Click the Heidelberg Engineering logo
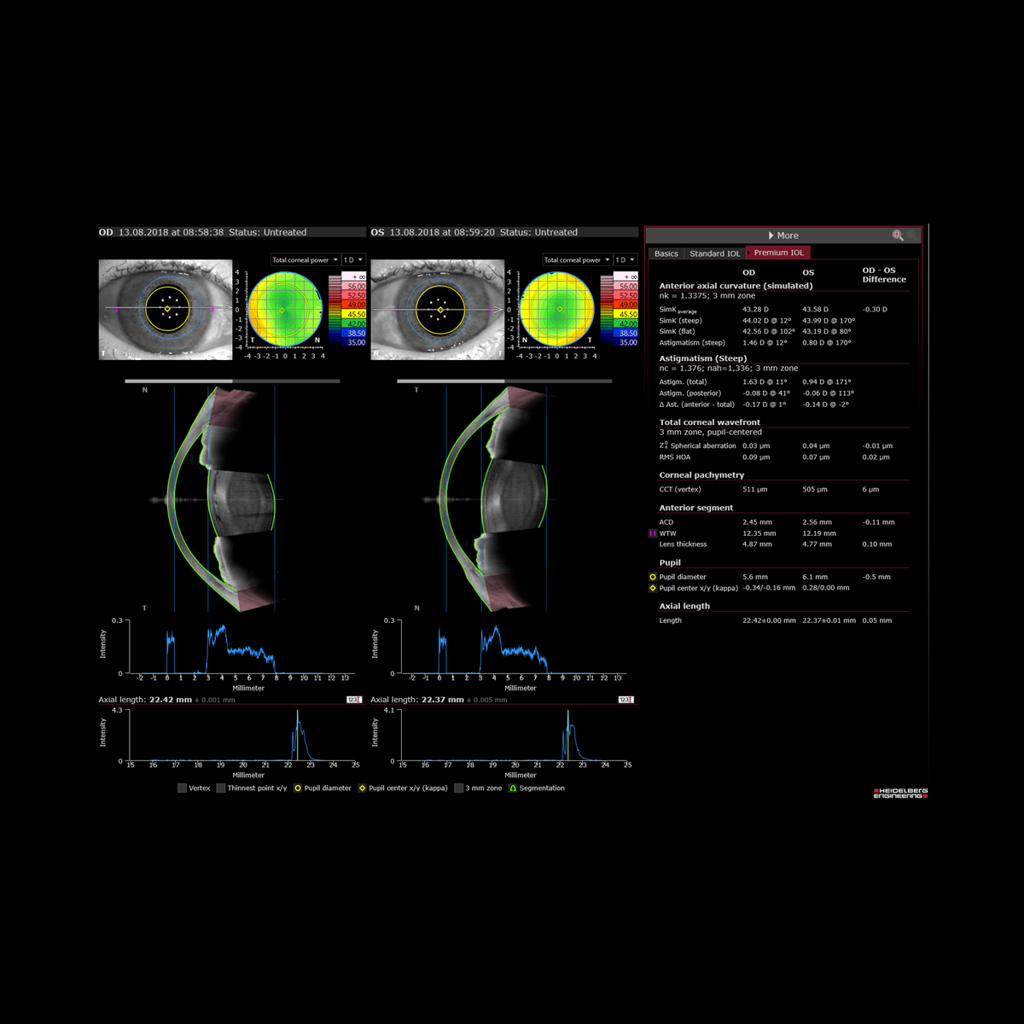 pos(899,793)
